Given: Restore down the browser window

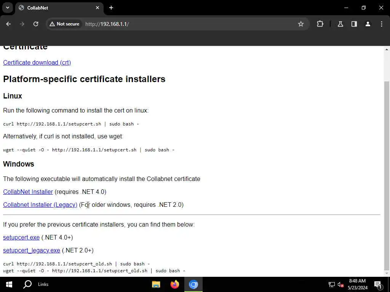Looking at the screenshot, I should click(364, 8).
